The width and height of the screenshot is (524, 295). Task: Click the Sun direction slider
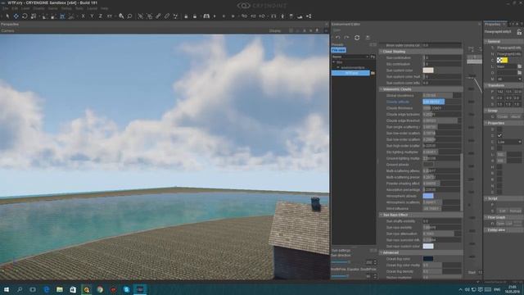click(347, 262)
